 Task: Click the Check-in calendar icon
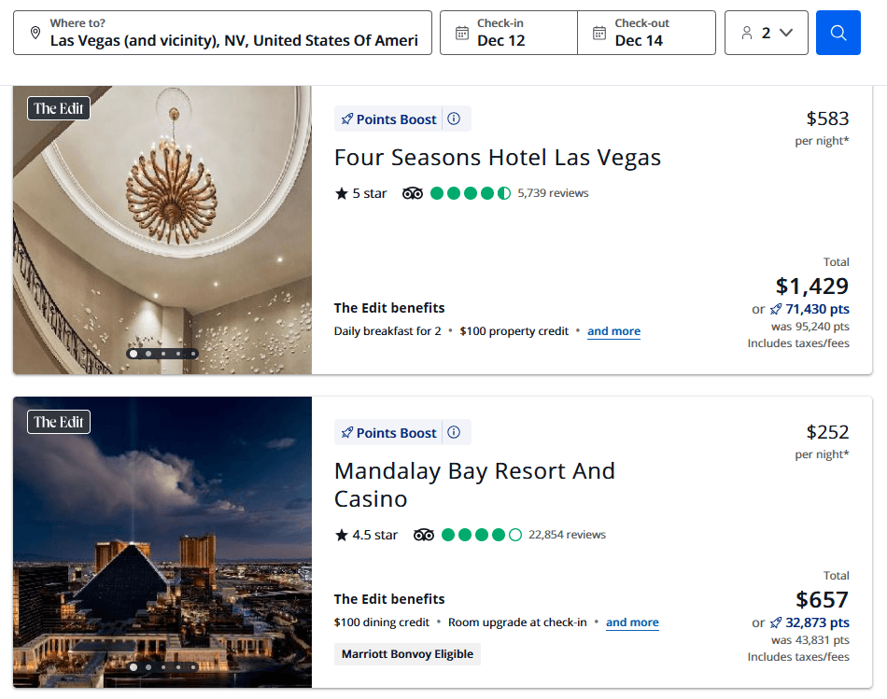click(x=463, y=32)
